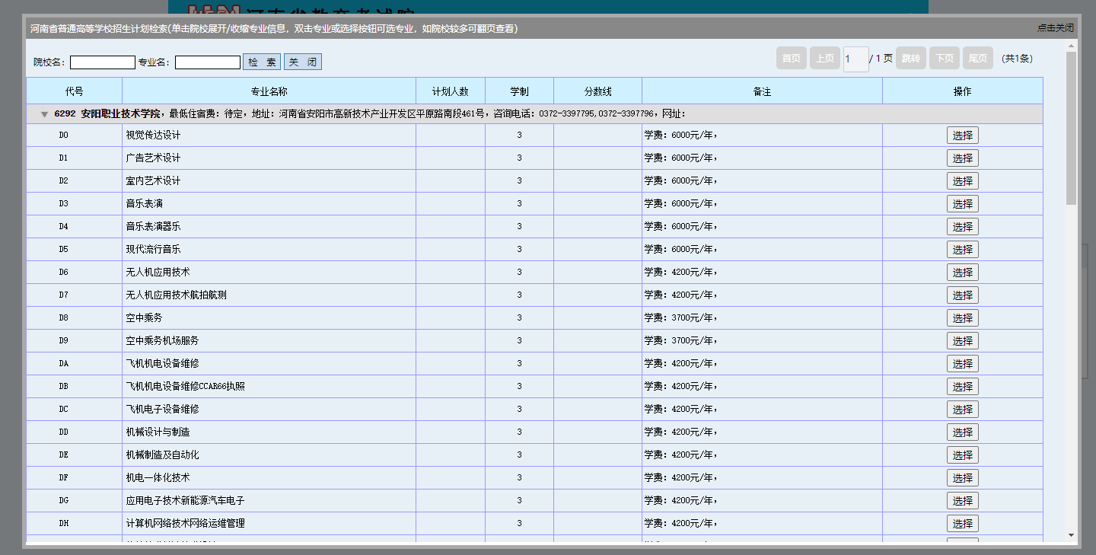The height and width of the screenshot is (555, 1096).
Task: Click 选择 for 飞机机电设备维修CCAR66执照
Action: tap(963, 387)
